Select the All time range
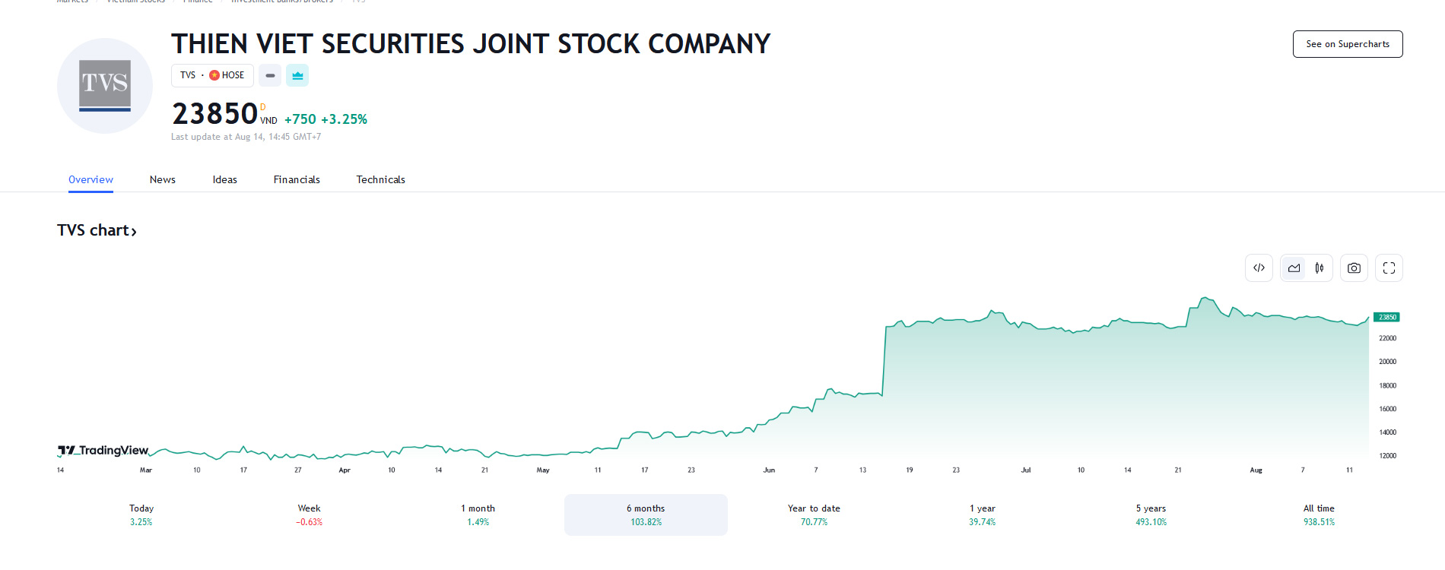This screenshot has height=570, width=1445. click(x=1319, y=515)
